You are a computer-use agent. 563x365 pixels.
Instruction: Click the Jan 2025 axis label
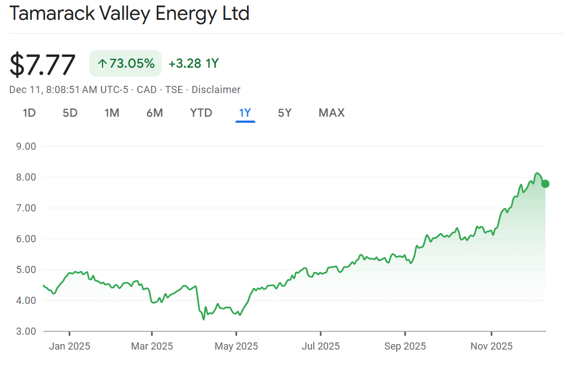(x=69, y=346)
